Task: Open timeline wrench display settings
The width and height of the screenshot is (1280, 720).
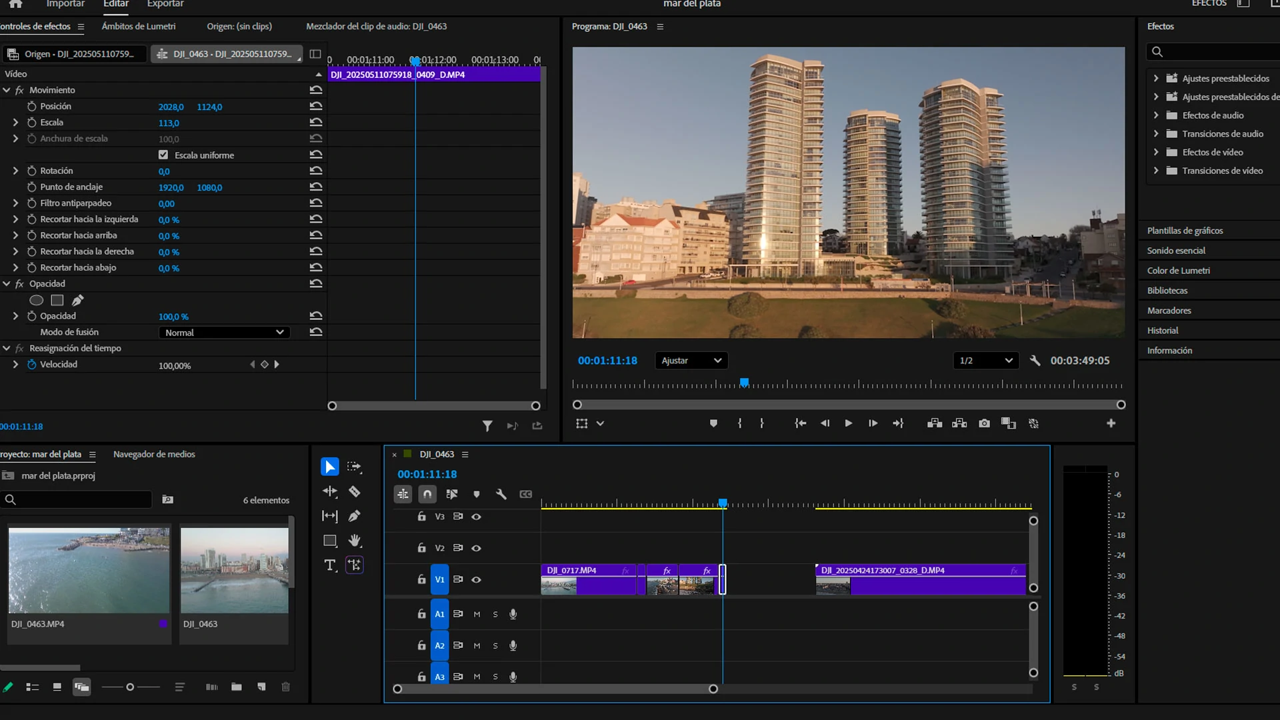Action: [501, 494]
